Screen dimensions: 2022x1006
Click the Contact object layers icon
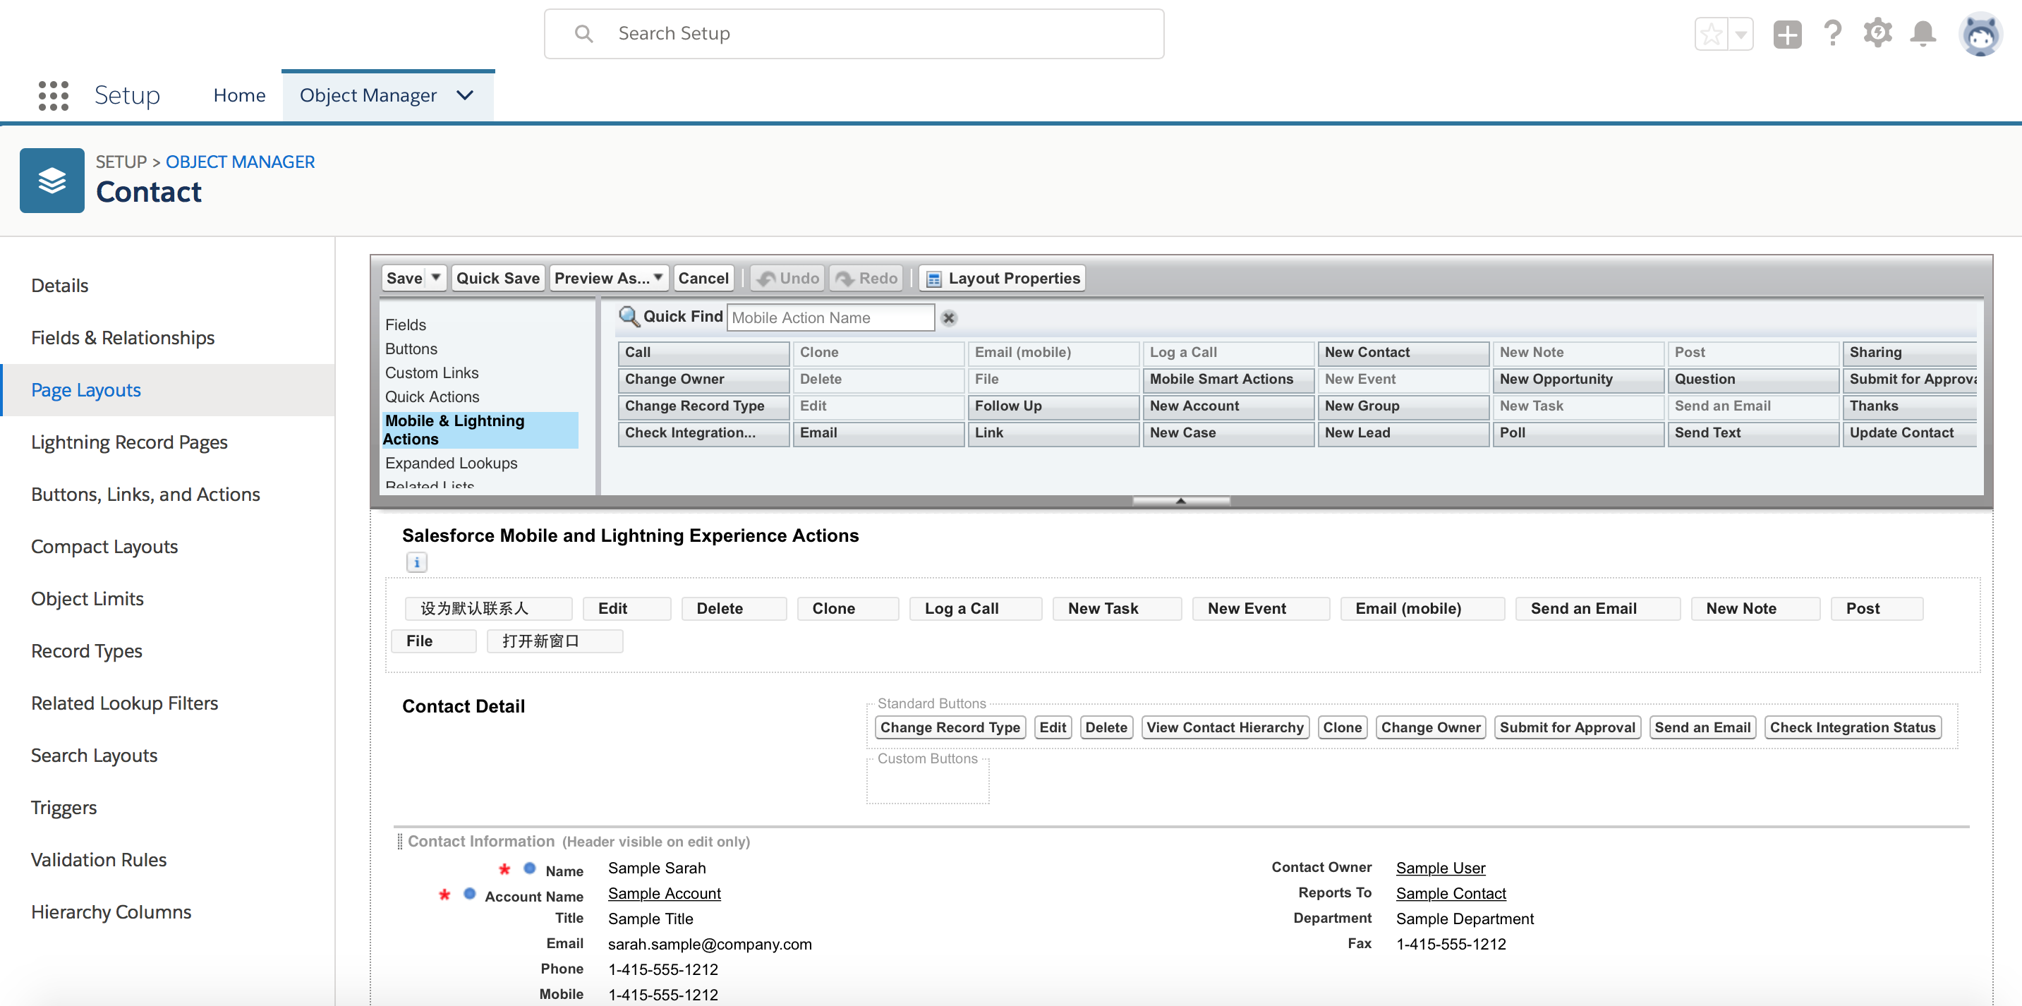coord(52,180)
